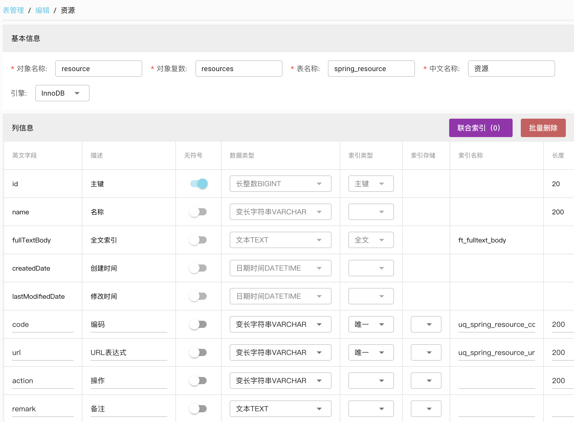574x422 pixels.
Task: Open the 编辑 breadcrumb link
Action: 42,10
